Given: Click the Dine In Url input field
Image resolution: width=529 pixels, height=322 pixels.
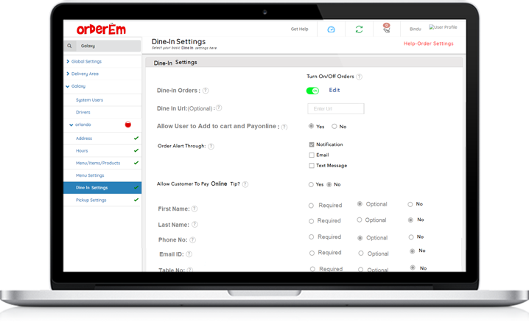Looking at the screenshot, I should [x=336, y=108].
